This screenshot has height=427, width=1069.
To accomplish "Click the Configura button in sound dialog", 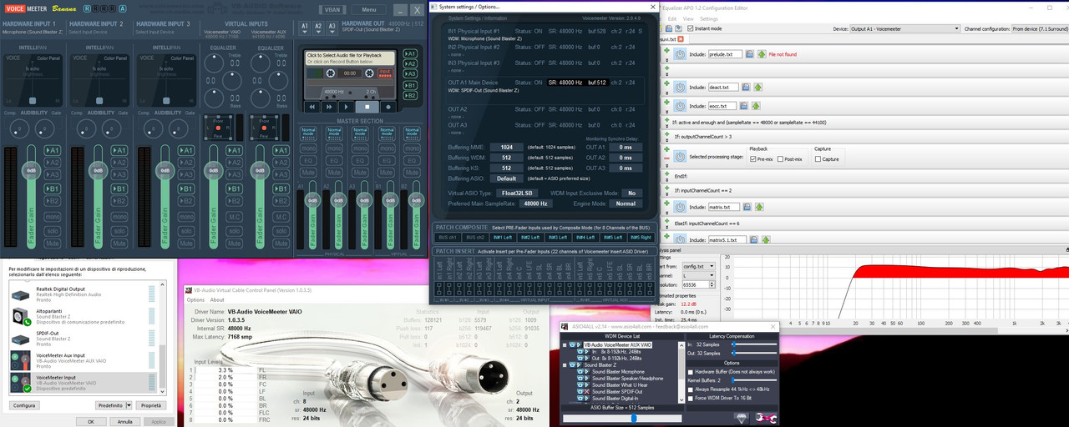I will (x=24, y=405).
